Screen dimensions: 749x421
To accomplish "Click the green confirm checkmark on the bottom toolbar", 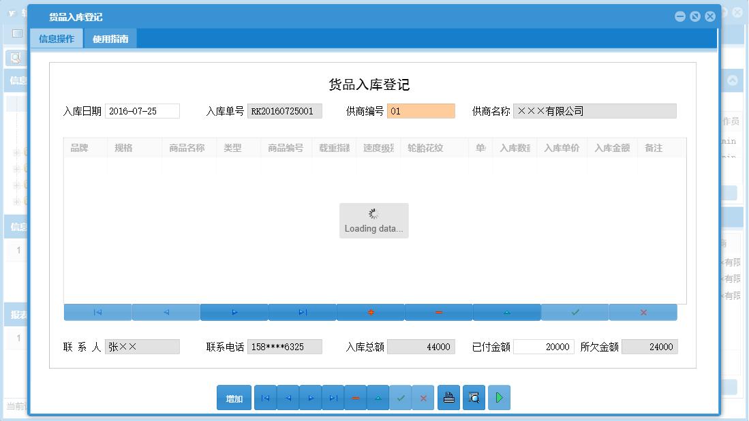I will pyautogui.click(x=401, y=397).
